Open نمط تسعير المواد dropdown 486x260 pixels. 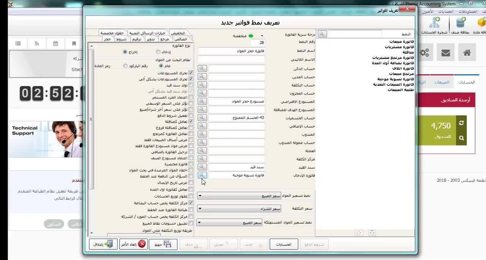(239, 196)
